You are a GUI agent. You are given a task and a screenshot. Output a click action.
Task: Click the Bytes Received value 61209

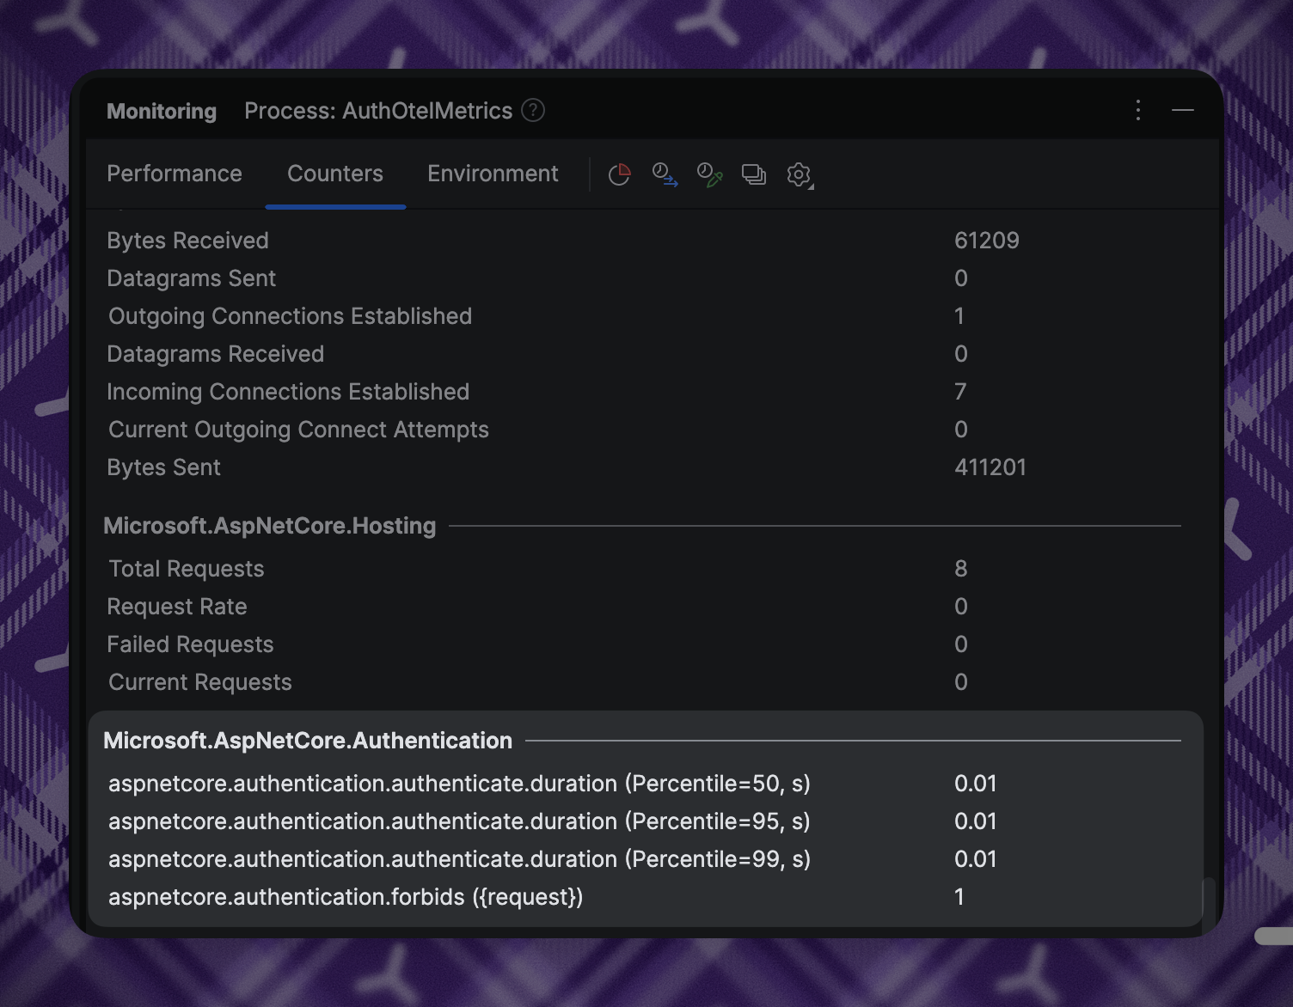coord(987,241)
